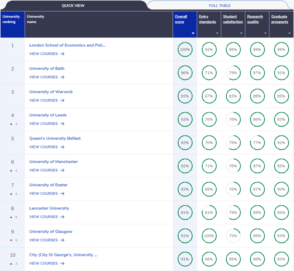
Task: Click green up arrow under Lancaster rank
Action: (11, 217)
